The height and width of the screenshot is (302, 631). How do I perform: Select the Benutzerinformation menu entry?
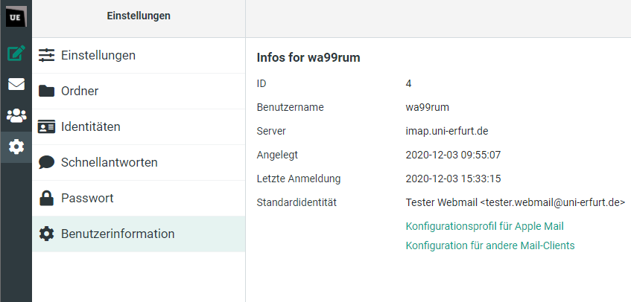point(118,234)
